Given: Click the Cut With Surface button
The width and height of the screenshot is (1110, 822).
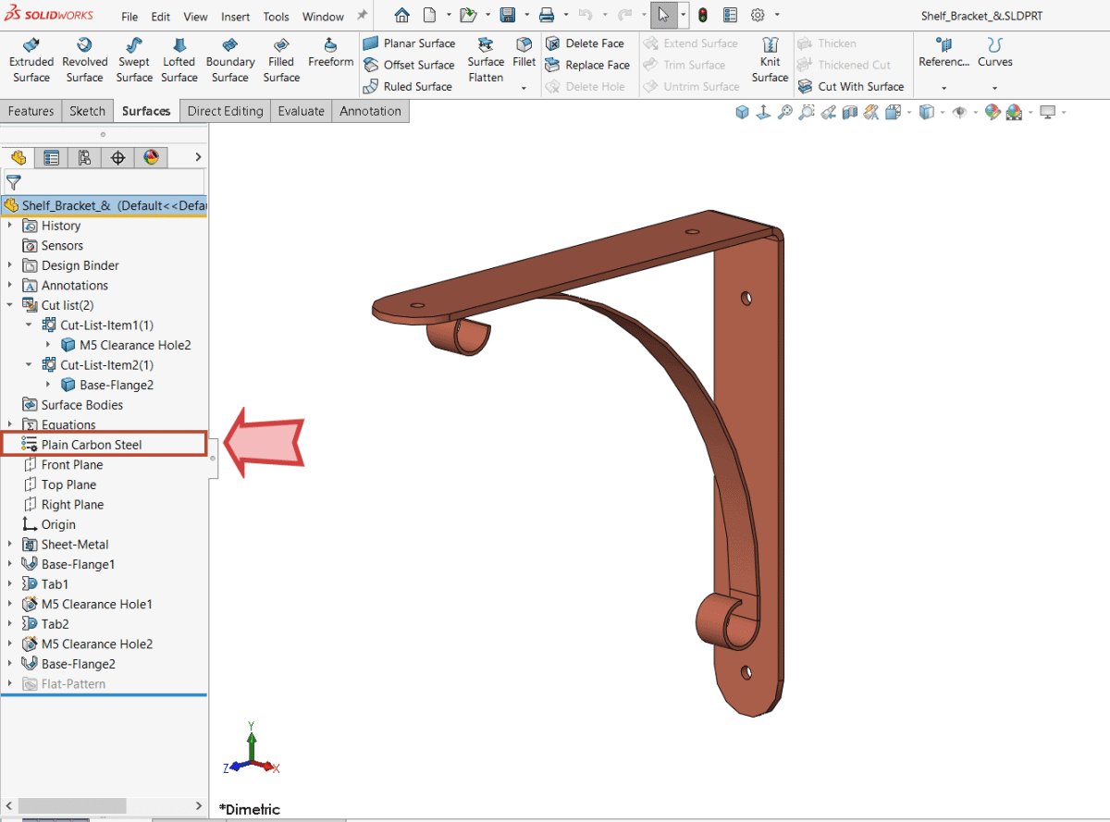Looking at the screenshot, I should point(851,86).
